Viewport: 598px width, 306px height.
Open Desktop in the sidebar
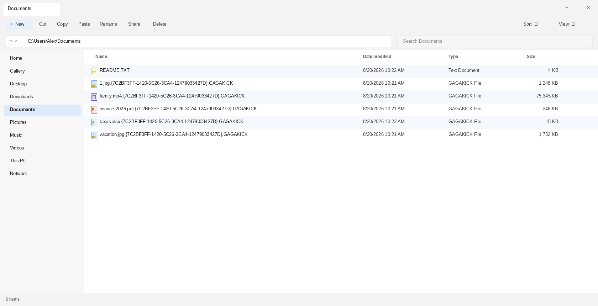tap(42, 84)
